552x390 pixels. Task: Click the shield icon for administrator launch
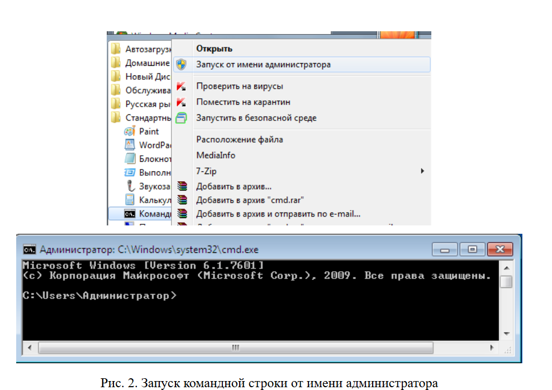(181, 64)
